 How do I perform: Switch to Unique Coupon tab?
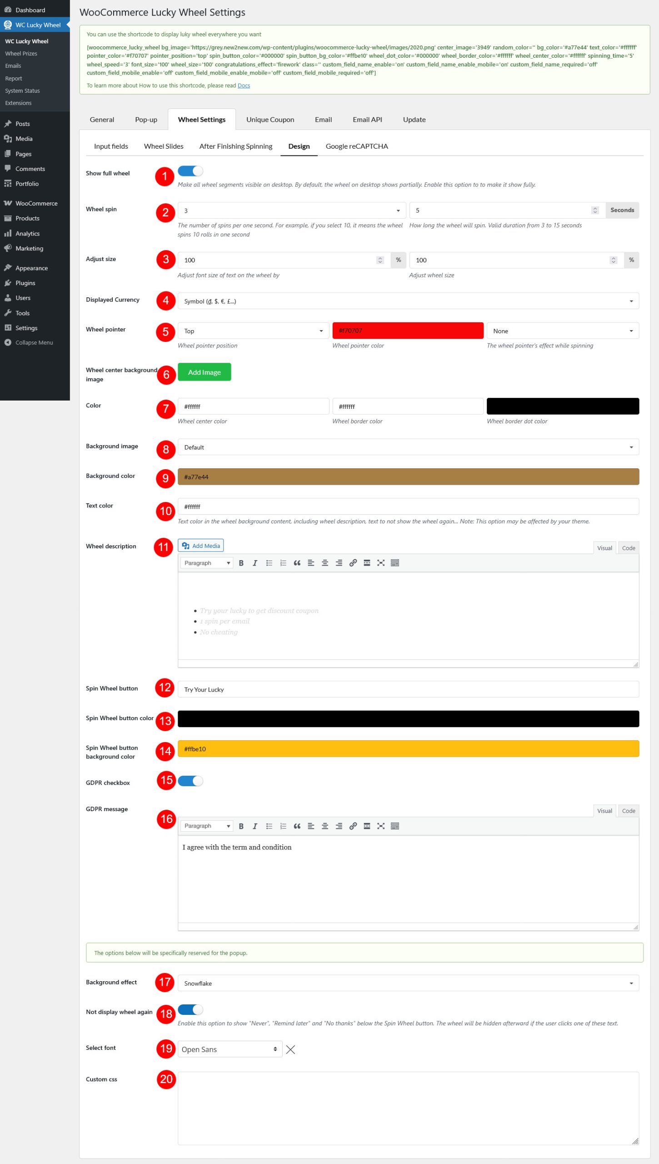click(270, 120)
